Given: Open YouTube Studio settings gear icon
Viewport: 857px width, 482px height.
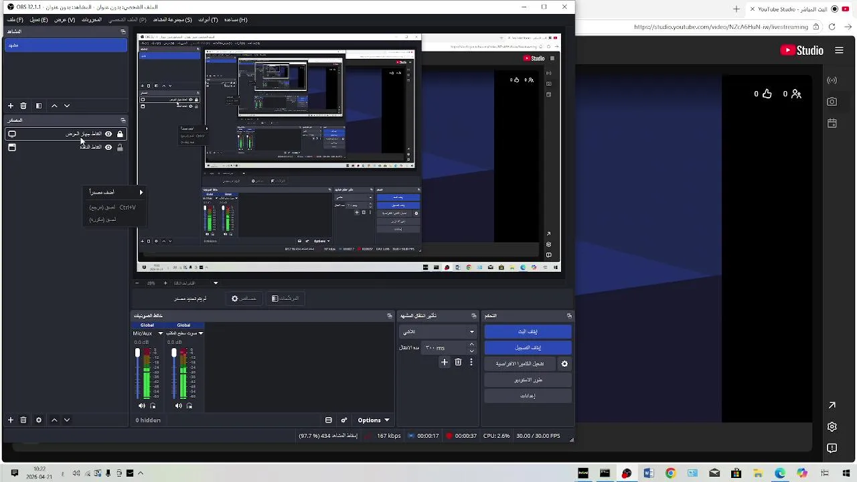Looking at the screenshot, I should [832, 426].
